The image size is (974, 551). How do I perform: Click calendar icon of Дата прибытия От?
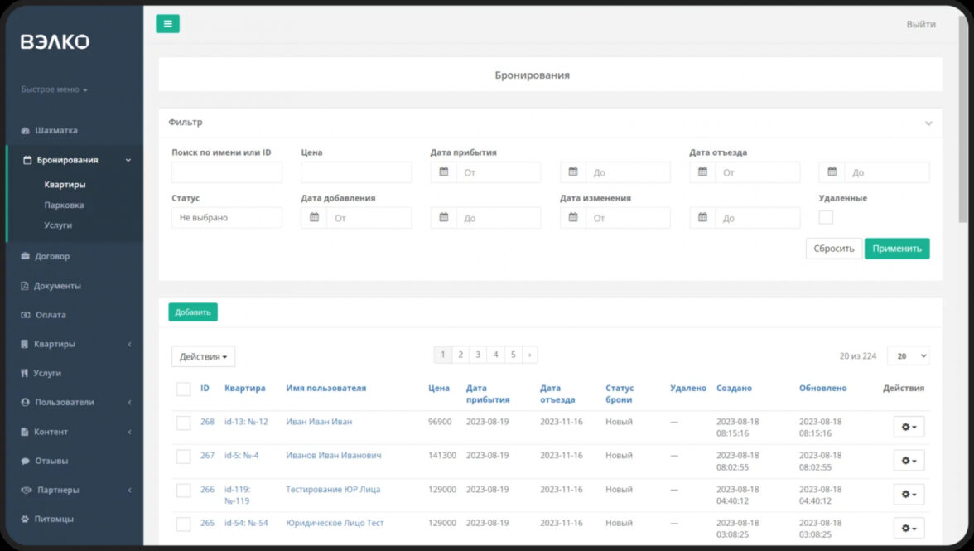pyautogui.click(x=444, y=172)
